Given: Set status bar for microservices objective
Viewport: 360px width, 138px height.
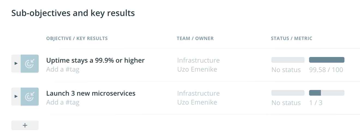Looking at the screenshot, I should point(288,93).
